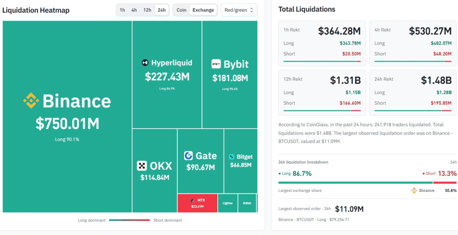Switch heatmap view to Exchange
The width and height of the screenshot is (458, 235).
(203, 10)
